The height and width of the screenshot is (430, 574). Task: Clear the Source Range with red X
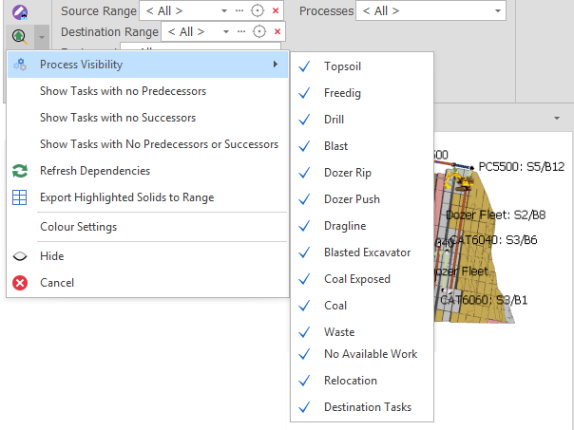(x=275, y=10)
